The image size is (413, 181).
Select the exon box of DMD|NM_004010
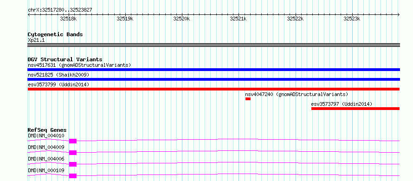coord(73,141)
